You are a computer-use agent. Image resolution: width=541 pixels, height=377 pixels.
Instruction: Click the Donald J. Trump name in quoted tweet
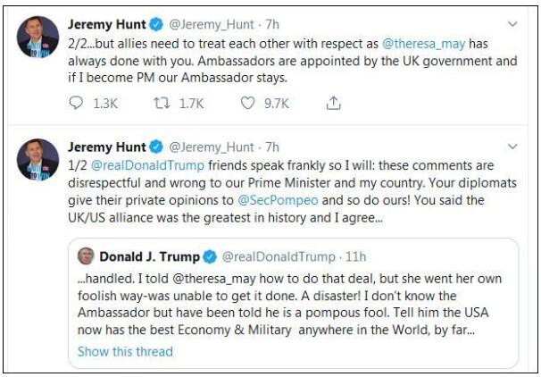[149, 257]
